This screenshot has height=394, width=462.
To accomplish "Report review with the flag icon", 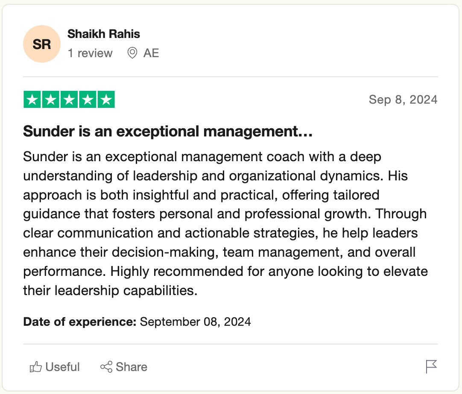I will pos(431,367).
